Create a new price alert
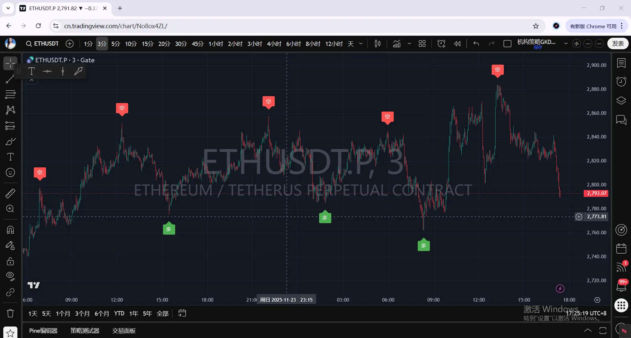 click(x=441, y=44)
